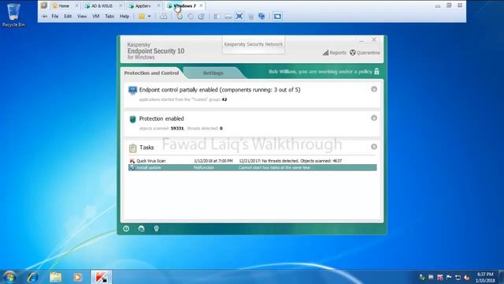
Task: Toggle the VMware library sidebar icon
Action: pyautogui.click(x=217, y=17)
